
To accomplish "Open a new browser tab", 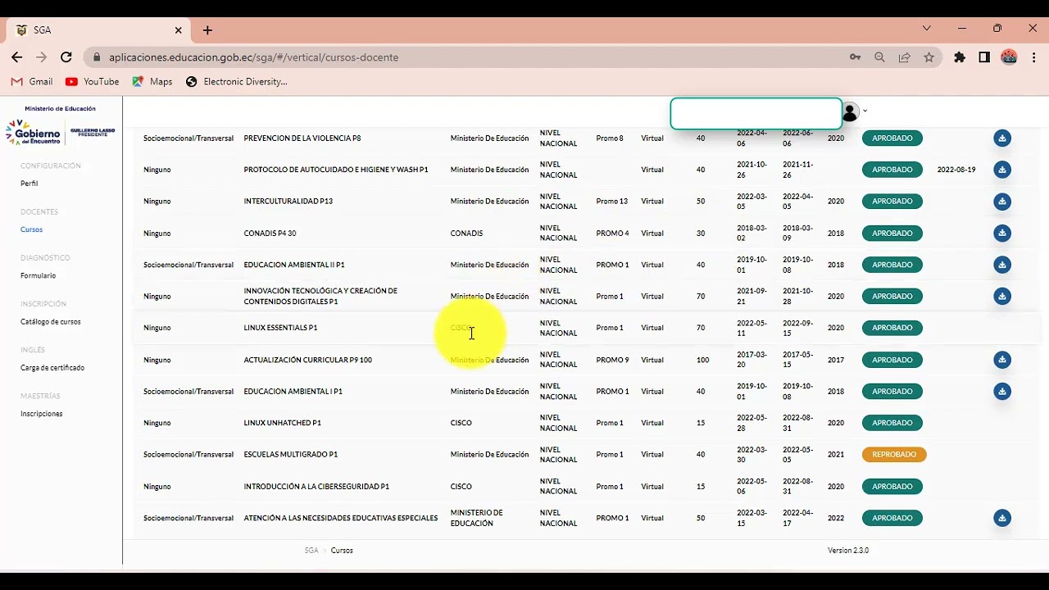I will point(207,30).
